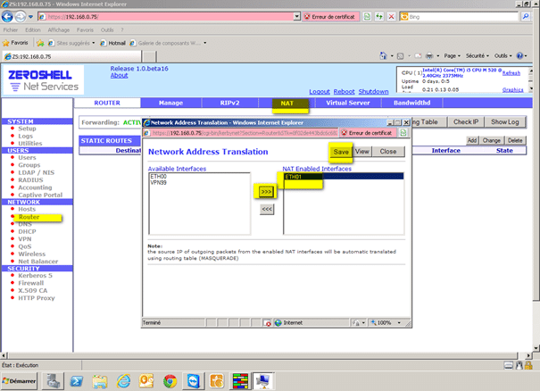Click the main browser address field
This screenshot has height=391, width=540.
[170, 17]
